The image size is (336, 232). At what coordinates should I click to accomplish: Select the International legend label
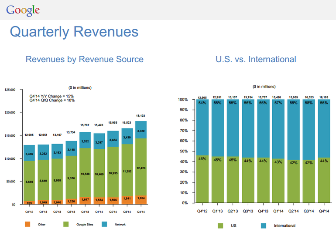click(x=285, y=225)
